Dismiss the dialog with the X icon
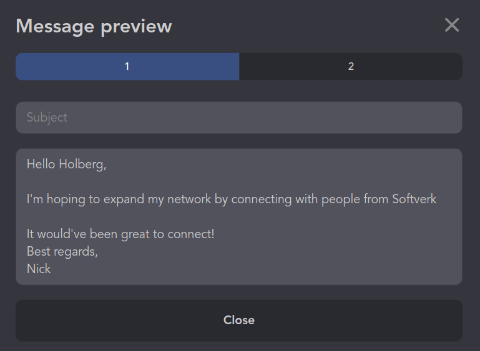The height and width of the screenshot is (351, 480). coord(451,25)
